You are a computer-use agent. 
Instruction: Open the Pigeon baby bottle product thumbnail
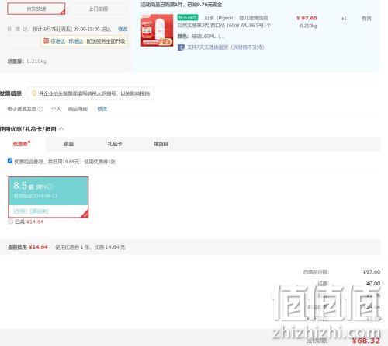(x=157, y=30)
